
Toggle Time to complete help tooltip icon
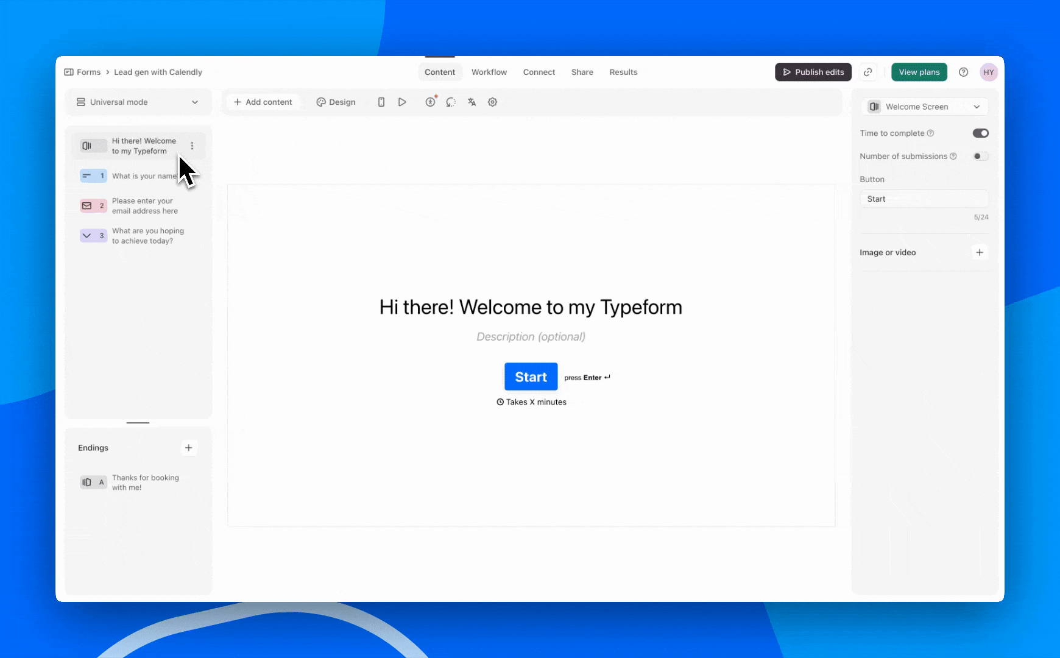tap(930, 133)
